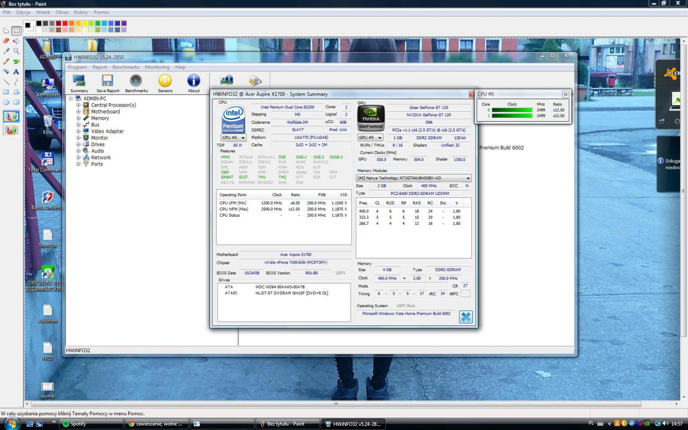Expand the Memory tree node
688x430 pixels.
coord(78,118)
